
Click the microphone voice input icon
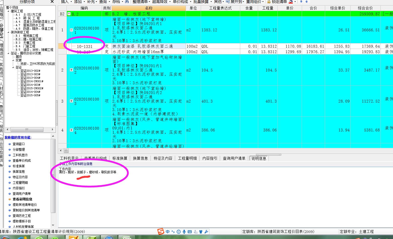(x=184, y=232)
